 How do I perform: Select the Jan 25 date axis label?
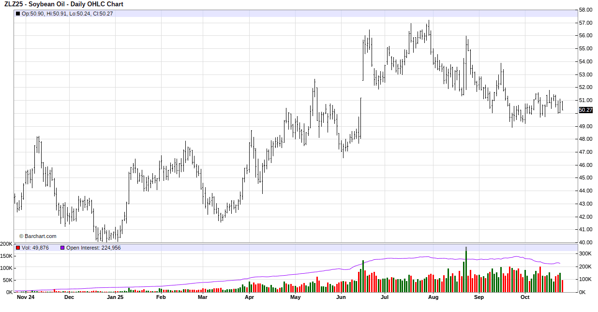point(115,297)
